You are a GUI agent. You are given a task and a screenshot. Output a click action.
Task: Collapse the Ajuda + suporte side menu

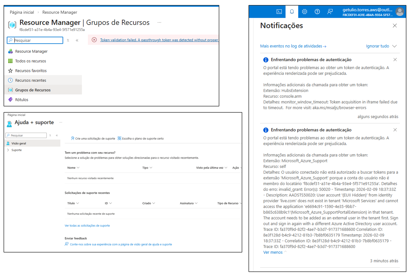(x=57, y=135)
